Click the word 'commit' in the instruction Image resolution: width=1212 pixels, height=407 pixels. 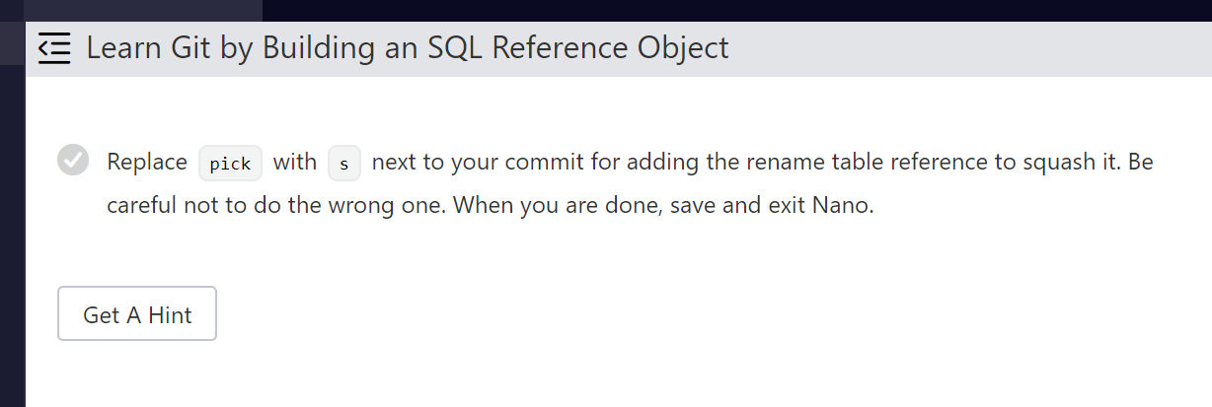point(548,163)
